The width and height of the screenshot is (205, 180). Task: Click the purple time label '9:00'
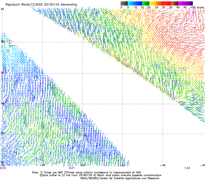pos(3,168)
